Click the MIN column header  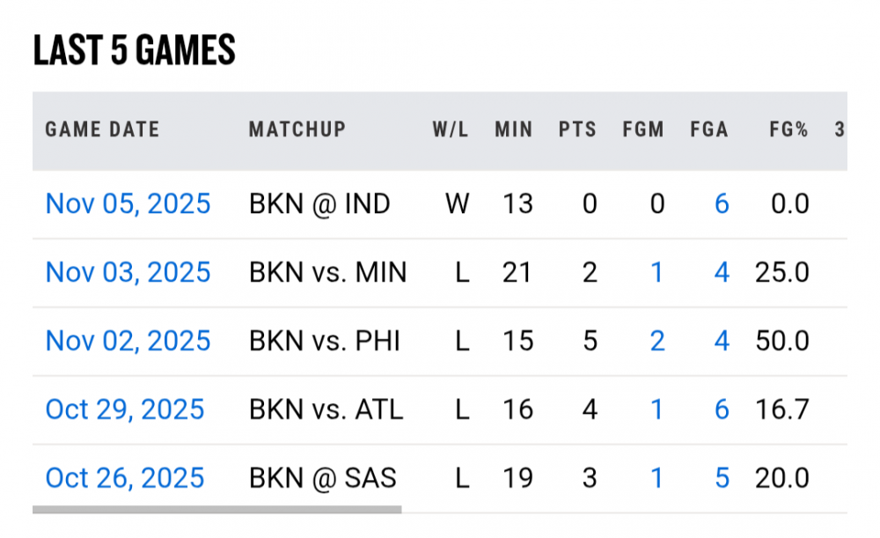513,130
